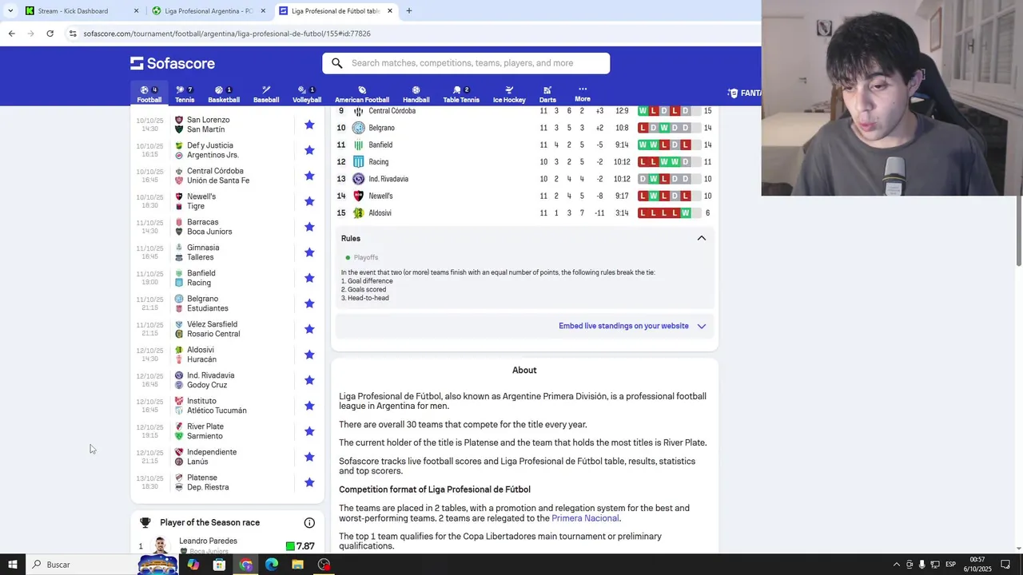The width and height of the screenshot is (1023, 575).
Task: Open Belgrano team in standings
Action: pos(524,128)
